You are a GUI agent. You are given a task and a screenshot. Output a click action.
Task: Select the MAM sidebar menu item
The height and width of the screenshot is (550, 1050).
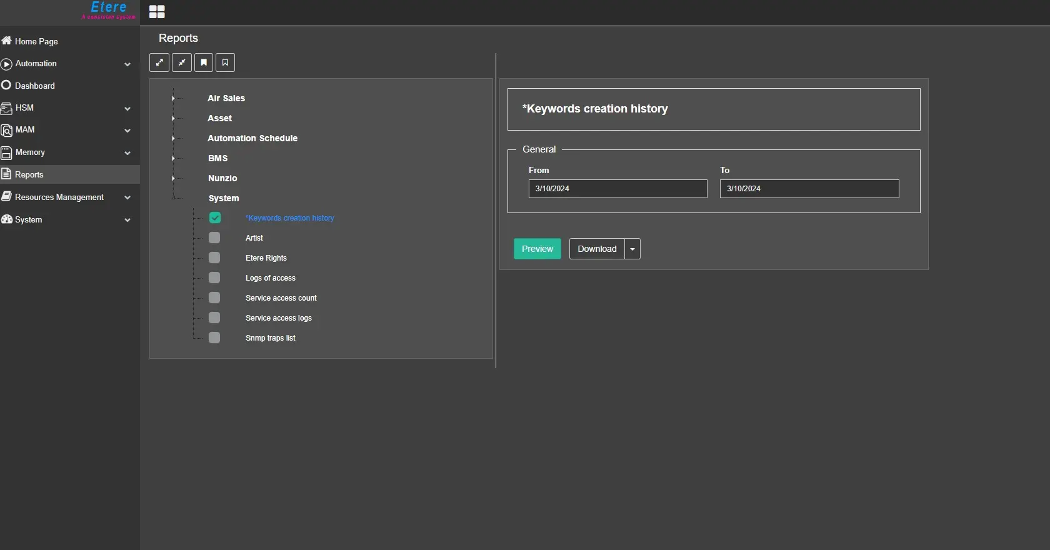click(25, 130)
